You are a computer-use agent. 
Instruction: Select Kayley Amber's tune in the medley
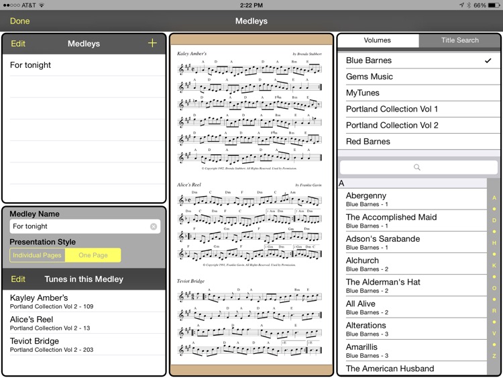(84, 301)
